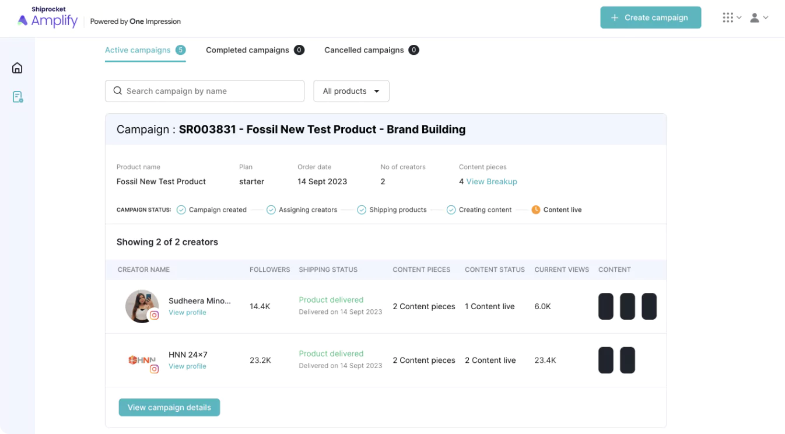The width and height of the screenshot is (785, 434).
Task: Click the CREATOR NAME column header
Action: (143, 269)
